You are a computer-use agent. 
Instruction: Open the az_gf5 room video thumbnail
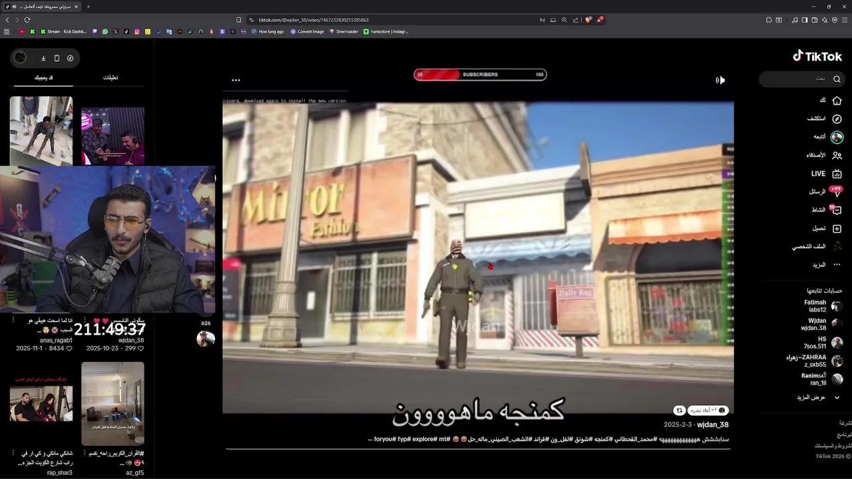tap(112, 403)
